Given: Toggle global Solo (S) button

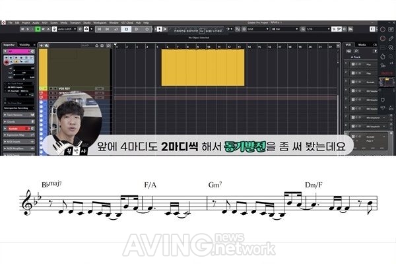Looking at the screenshot, I should tap(28, 29).
